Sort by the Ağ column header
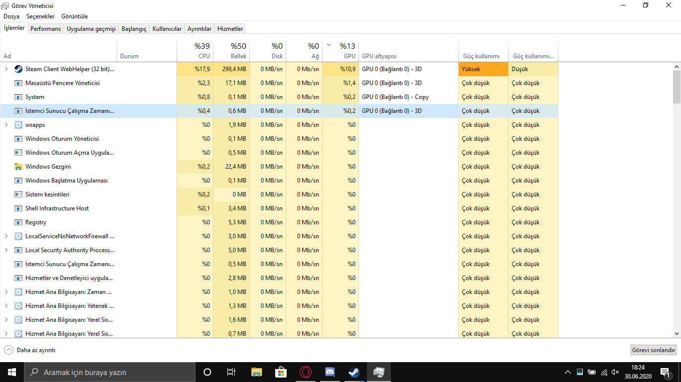The height and width of the screenshot is (382, 681). 304,51
